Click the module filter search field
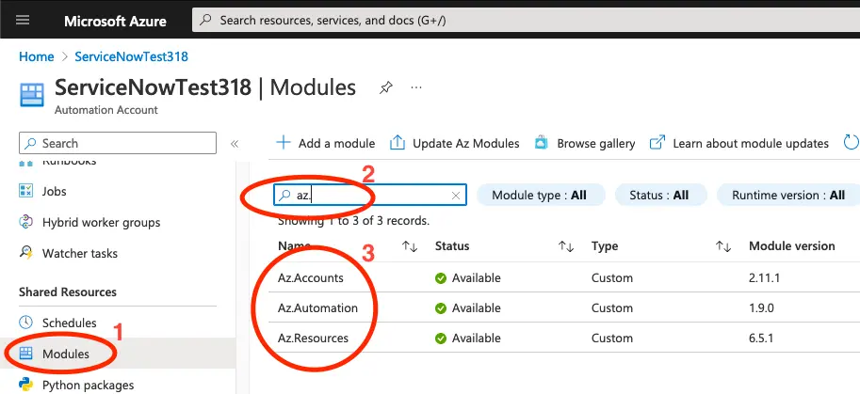 (370, 195)
